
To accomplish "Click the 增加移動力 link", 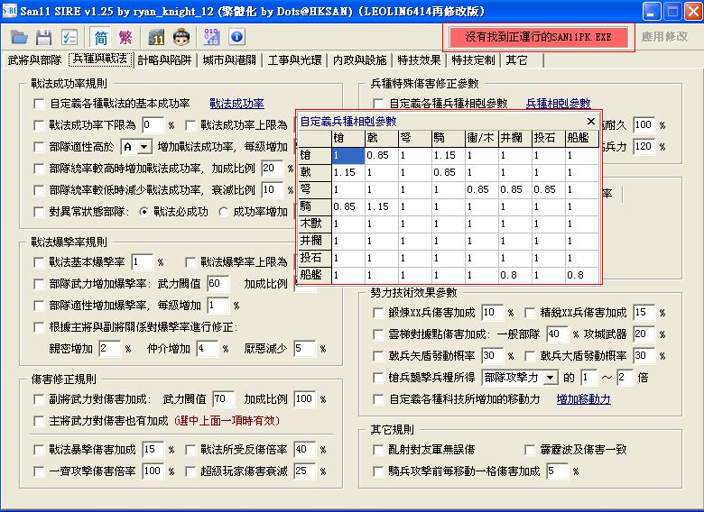I will click(x=584, y=398).
